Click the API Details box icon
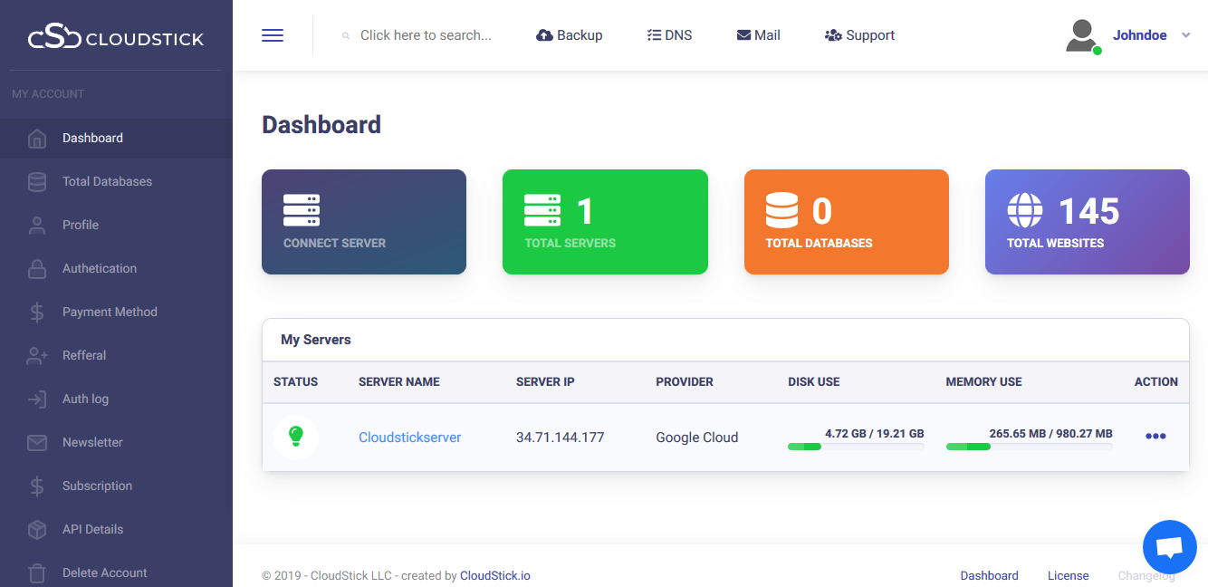1208x587 pixels. (x=37, y=529)
